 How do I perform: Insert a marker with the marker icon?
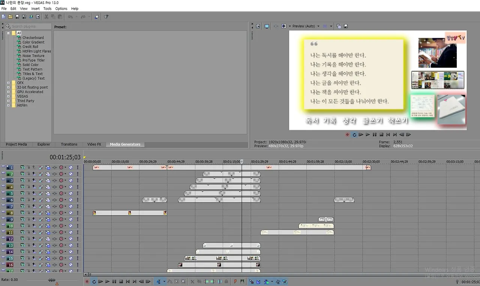[x=235, y=282]
